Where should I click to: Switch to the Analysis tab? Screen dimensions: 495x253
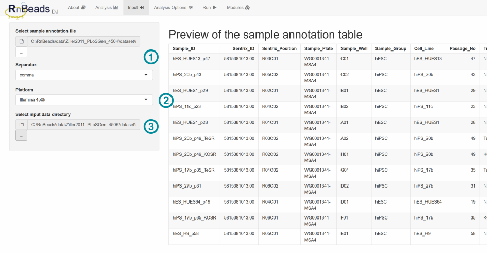[x=107, y=8]
